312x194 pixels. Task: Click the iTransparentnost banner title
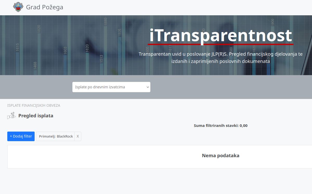pos(220,35)
